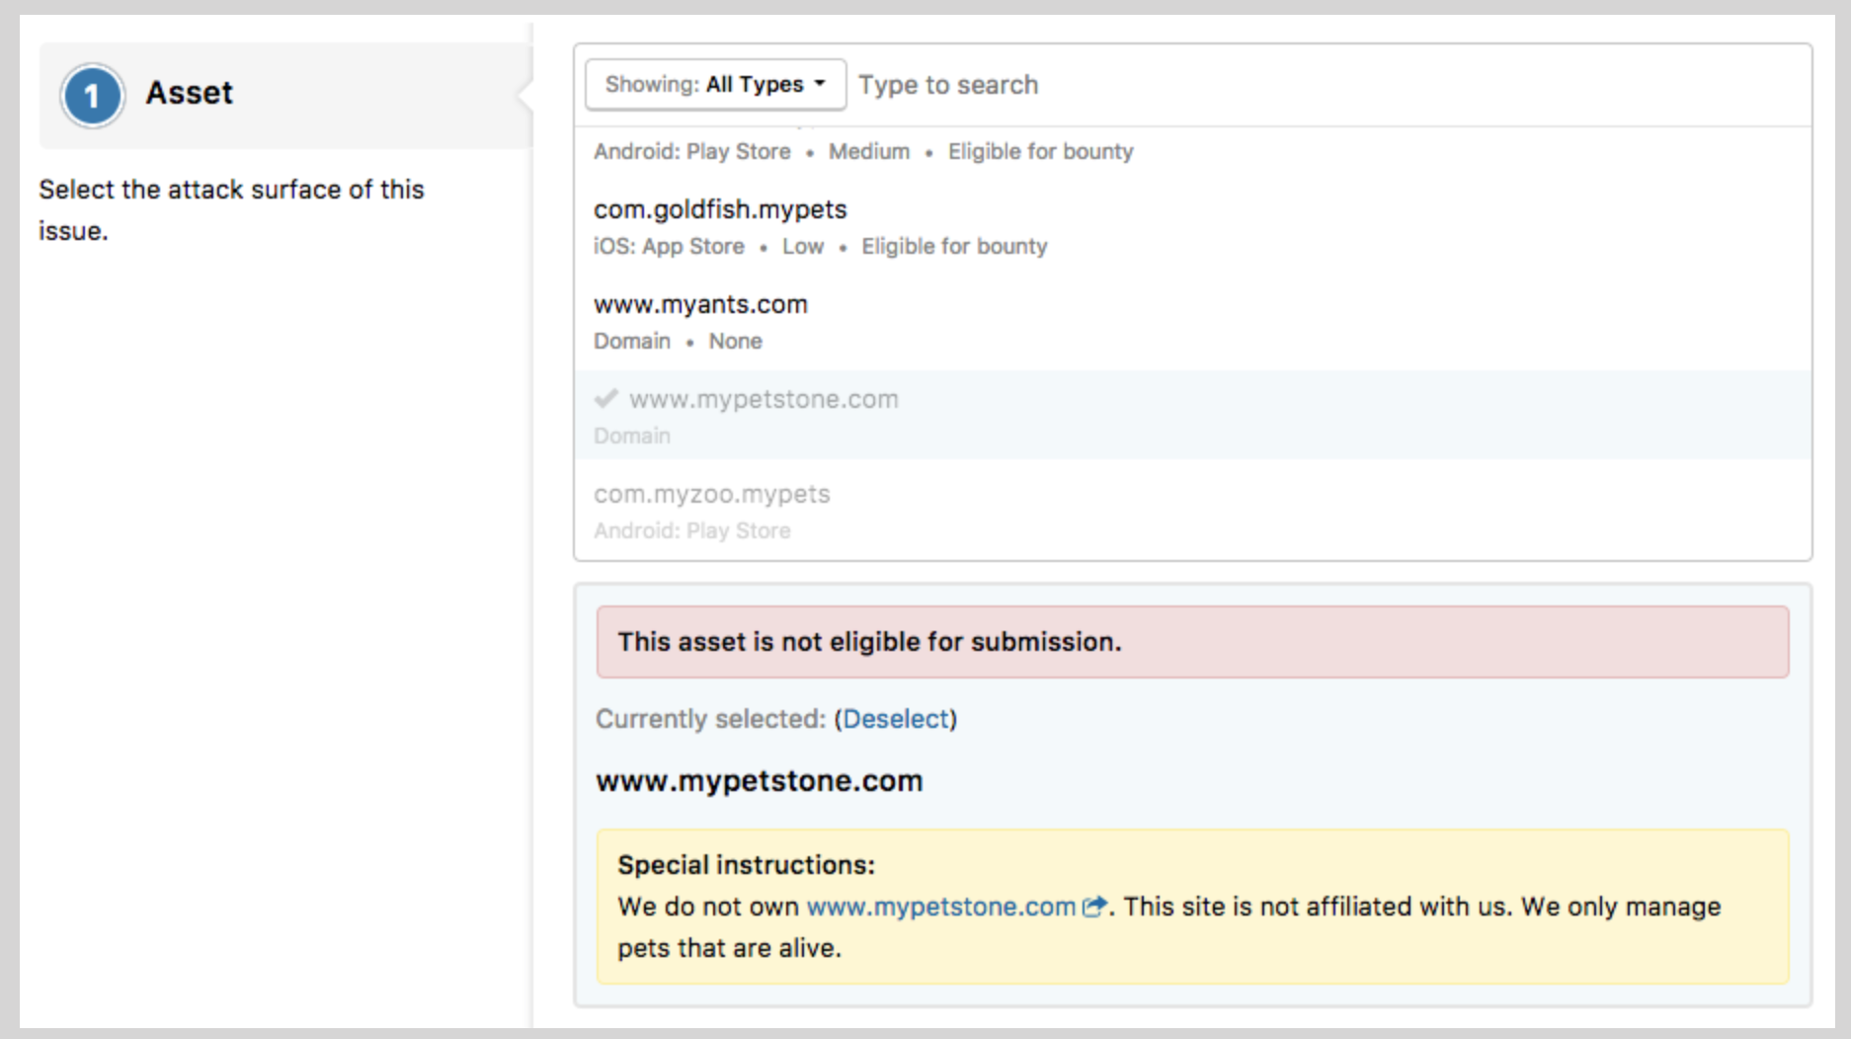Click the partially visible Android Medium asset row
Viewport: 1851px width, 1039px height.
point(862,152)
